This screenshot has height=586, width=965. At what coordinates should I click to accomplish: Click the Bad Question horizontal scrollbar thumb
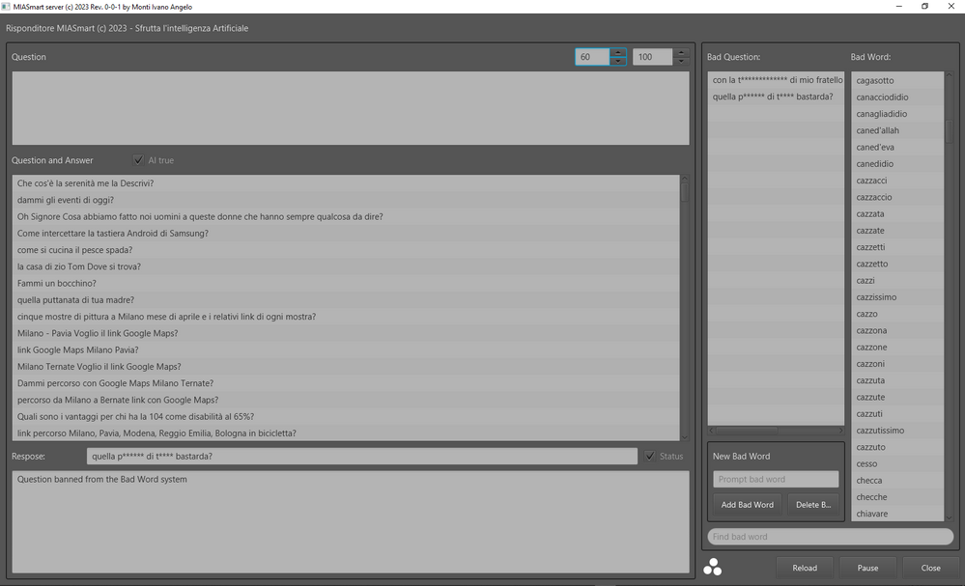(747, 430)
